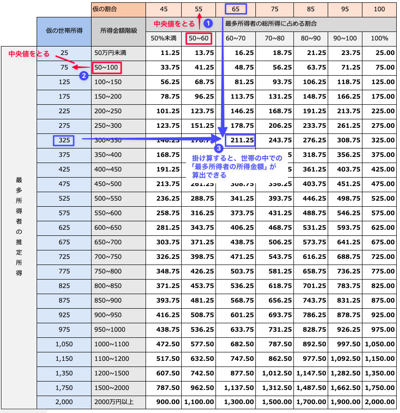Click the highlighted 211.25 result cell
Image resolution: width=400 pixels, height=413 pixels.
240,140
